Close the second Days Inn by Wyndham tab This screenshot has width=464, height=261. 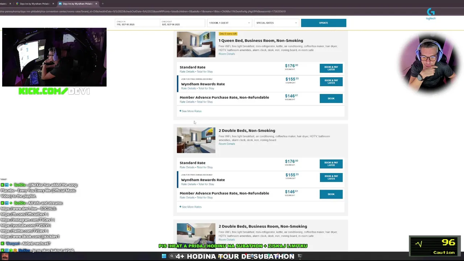coord(53,4)
